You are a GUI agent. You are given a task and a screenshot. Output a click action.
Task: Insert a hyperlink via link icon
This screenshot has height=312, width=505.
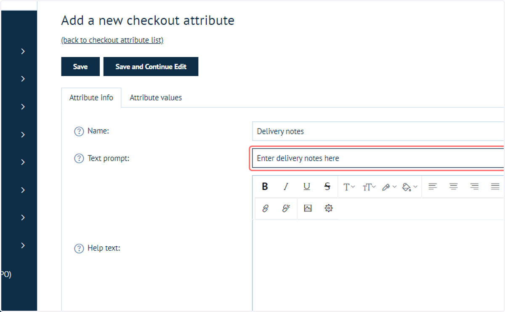(265, 208)
